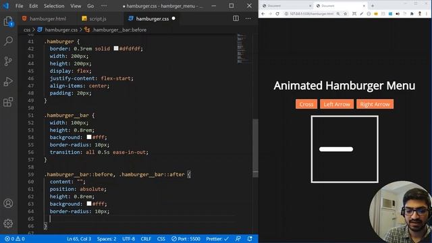Switch to the first Document browser tab
432x243 pixels.
coord(286,5)
